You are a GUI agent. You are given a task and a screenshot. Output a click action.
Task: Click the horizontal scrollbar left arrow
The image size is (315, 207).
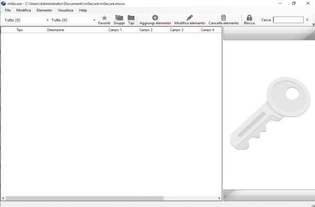pos(3,198)
